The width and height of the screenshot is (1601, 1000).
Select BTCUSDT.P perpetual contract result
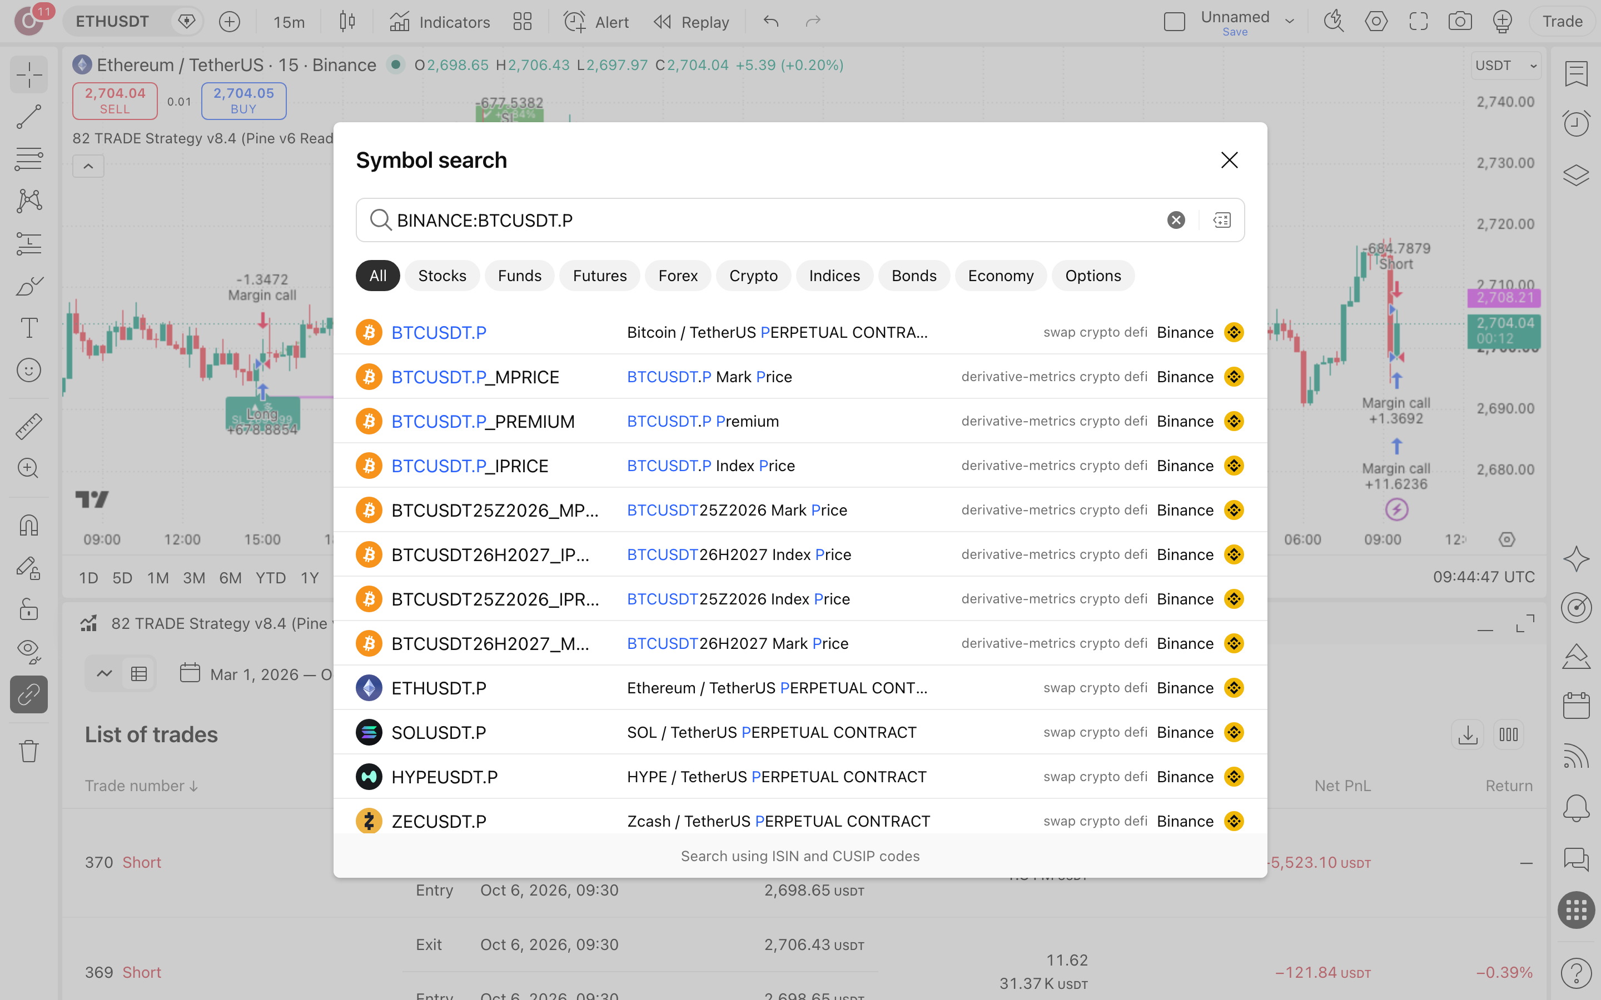(800, 332)
